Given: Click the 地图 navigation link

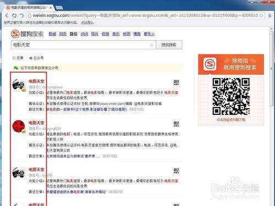Looking at the screenshot, I should [x=127, y=34].
